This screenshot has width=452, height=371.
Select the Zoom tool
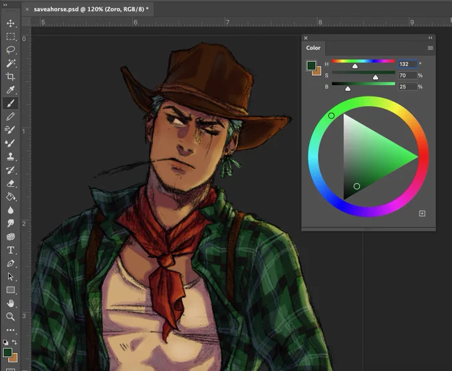pyautogui.click(x=11, y=316)
